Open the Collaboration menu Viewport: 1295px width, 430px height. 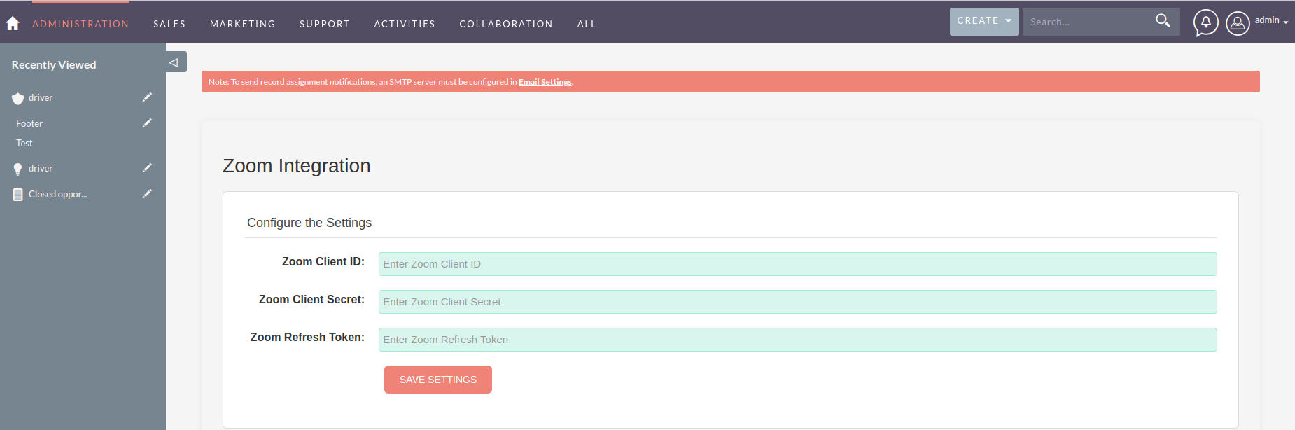coord(506,24)
